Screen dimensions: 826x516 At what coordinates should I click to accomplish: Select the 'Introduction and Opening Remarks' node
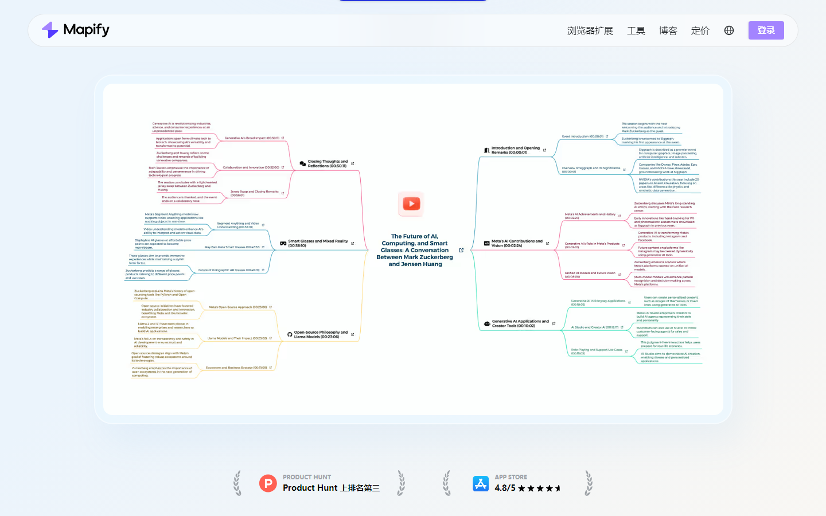[515, 150]
